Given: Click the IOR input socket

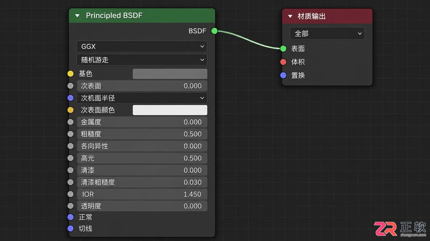Looking at the screenshot, I should pos(70,194).
